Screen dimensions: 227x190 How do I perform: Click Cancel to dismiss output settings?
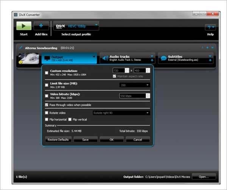pos(138,140)
